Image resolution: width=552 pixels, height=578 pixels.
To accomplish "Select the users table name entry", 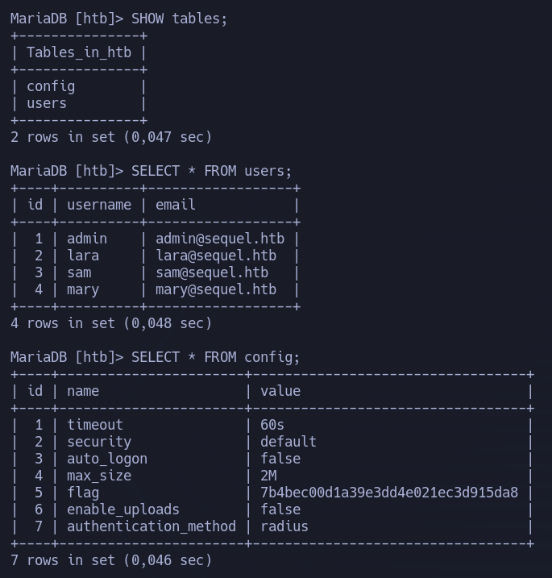I will pos(47,103).
